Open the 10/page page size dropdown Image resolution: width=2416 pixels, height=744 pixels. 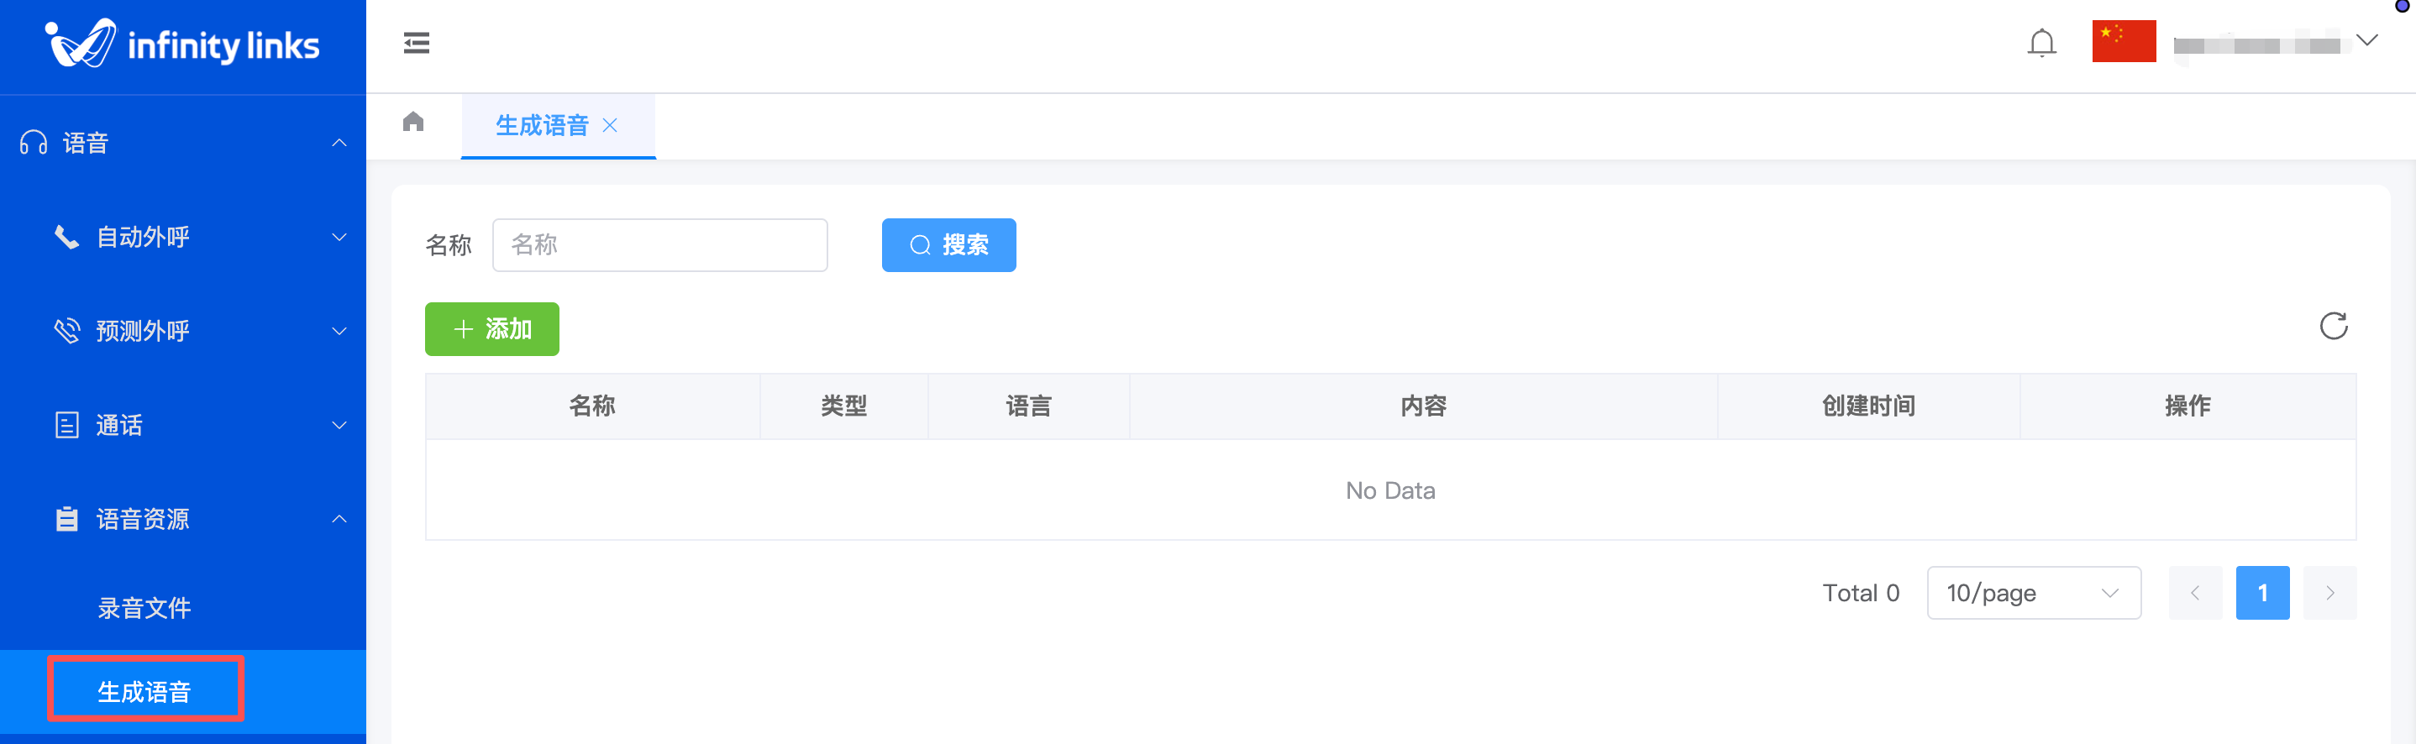click(x=2032, y=593)
